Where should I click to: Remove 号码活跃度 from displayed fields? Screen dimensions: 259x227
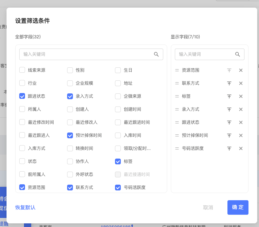coord(241,148)
